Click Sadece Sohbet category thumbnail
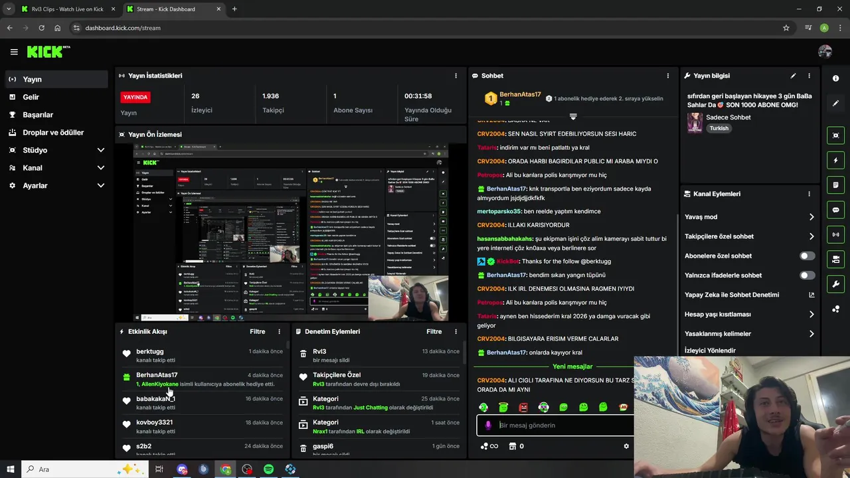Viewport: 850px width, 478px height. tap(695, 122)
